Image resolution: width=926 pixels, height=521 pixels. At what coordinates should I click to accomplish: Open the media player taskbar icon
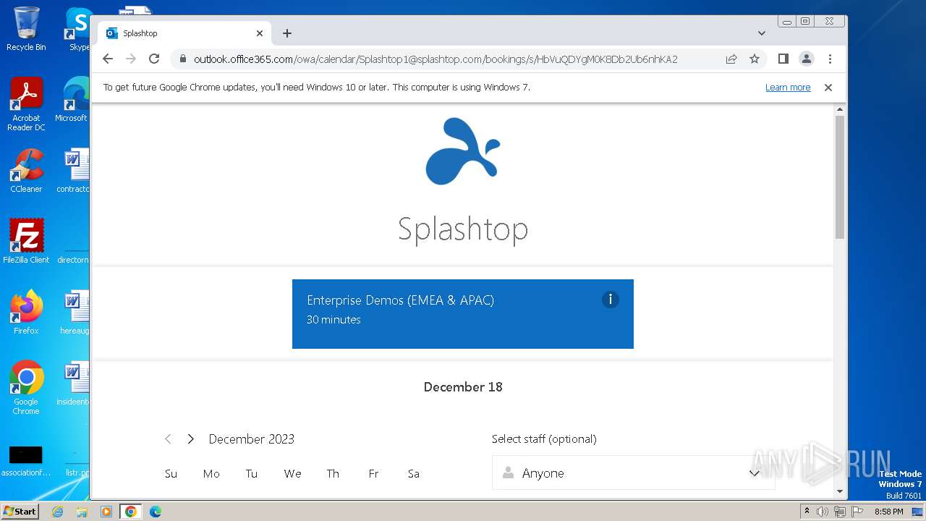point(106,512)
